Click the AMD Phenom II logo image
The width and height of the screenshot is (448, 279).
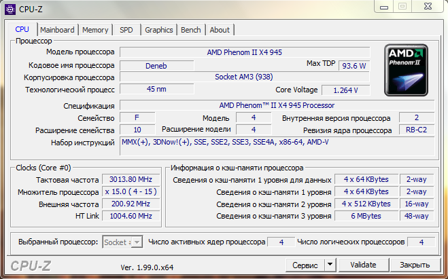[x=405, y=71]
